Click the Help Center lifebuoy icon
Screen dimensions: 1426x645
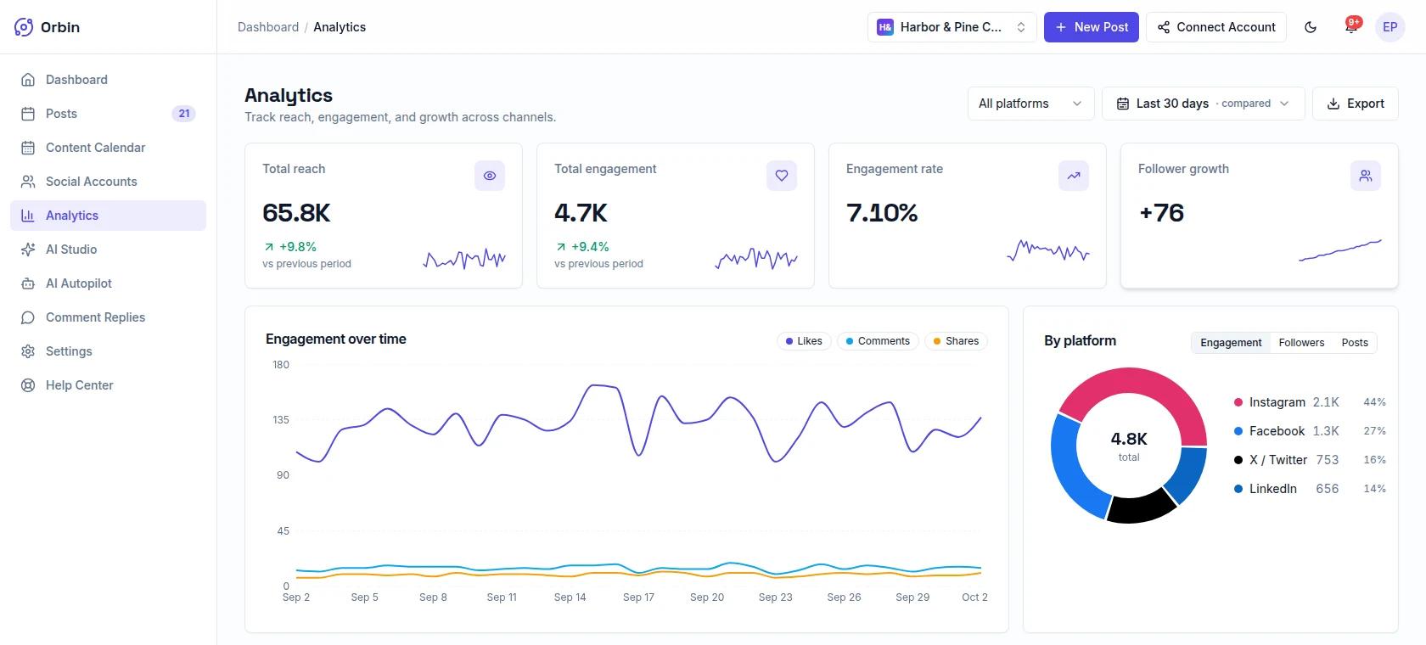(x=28, y=385)
